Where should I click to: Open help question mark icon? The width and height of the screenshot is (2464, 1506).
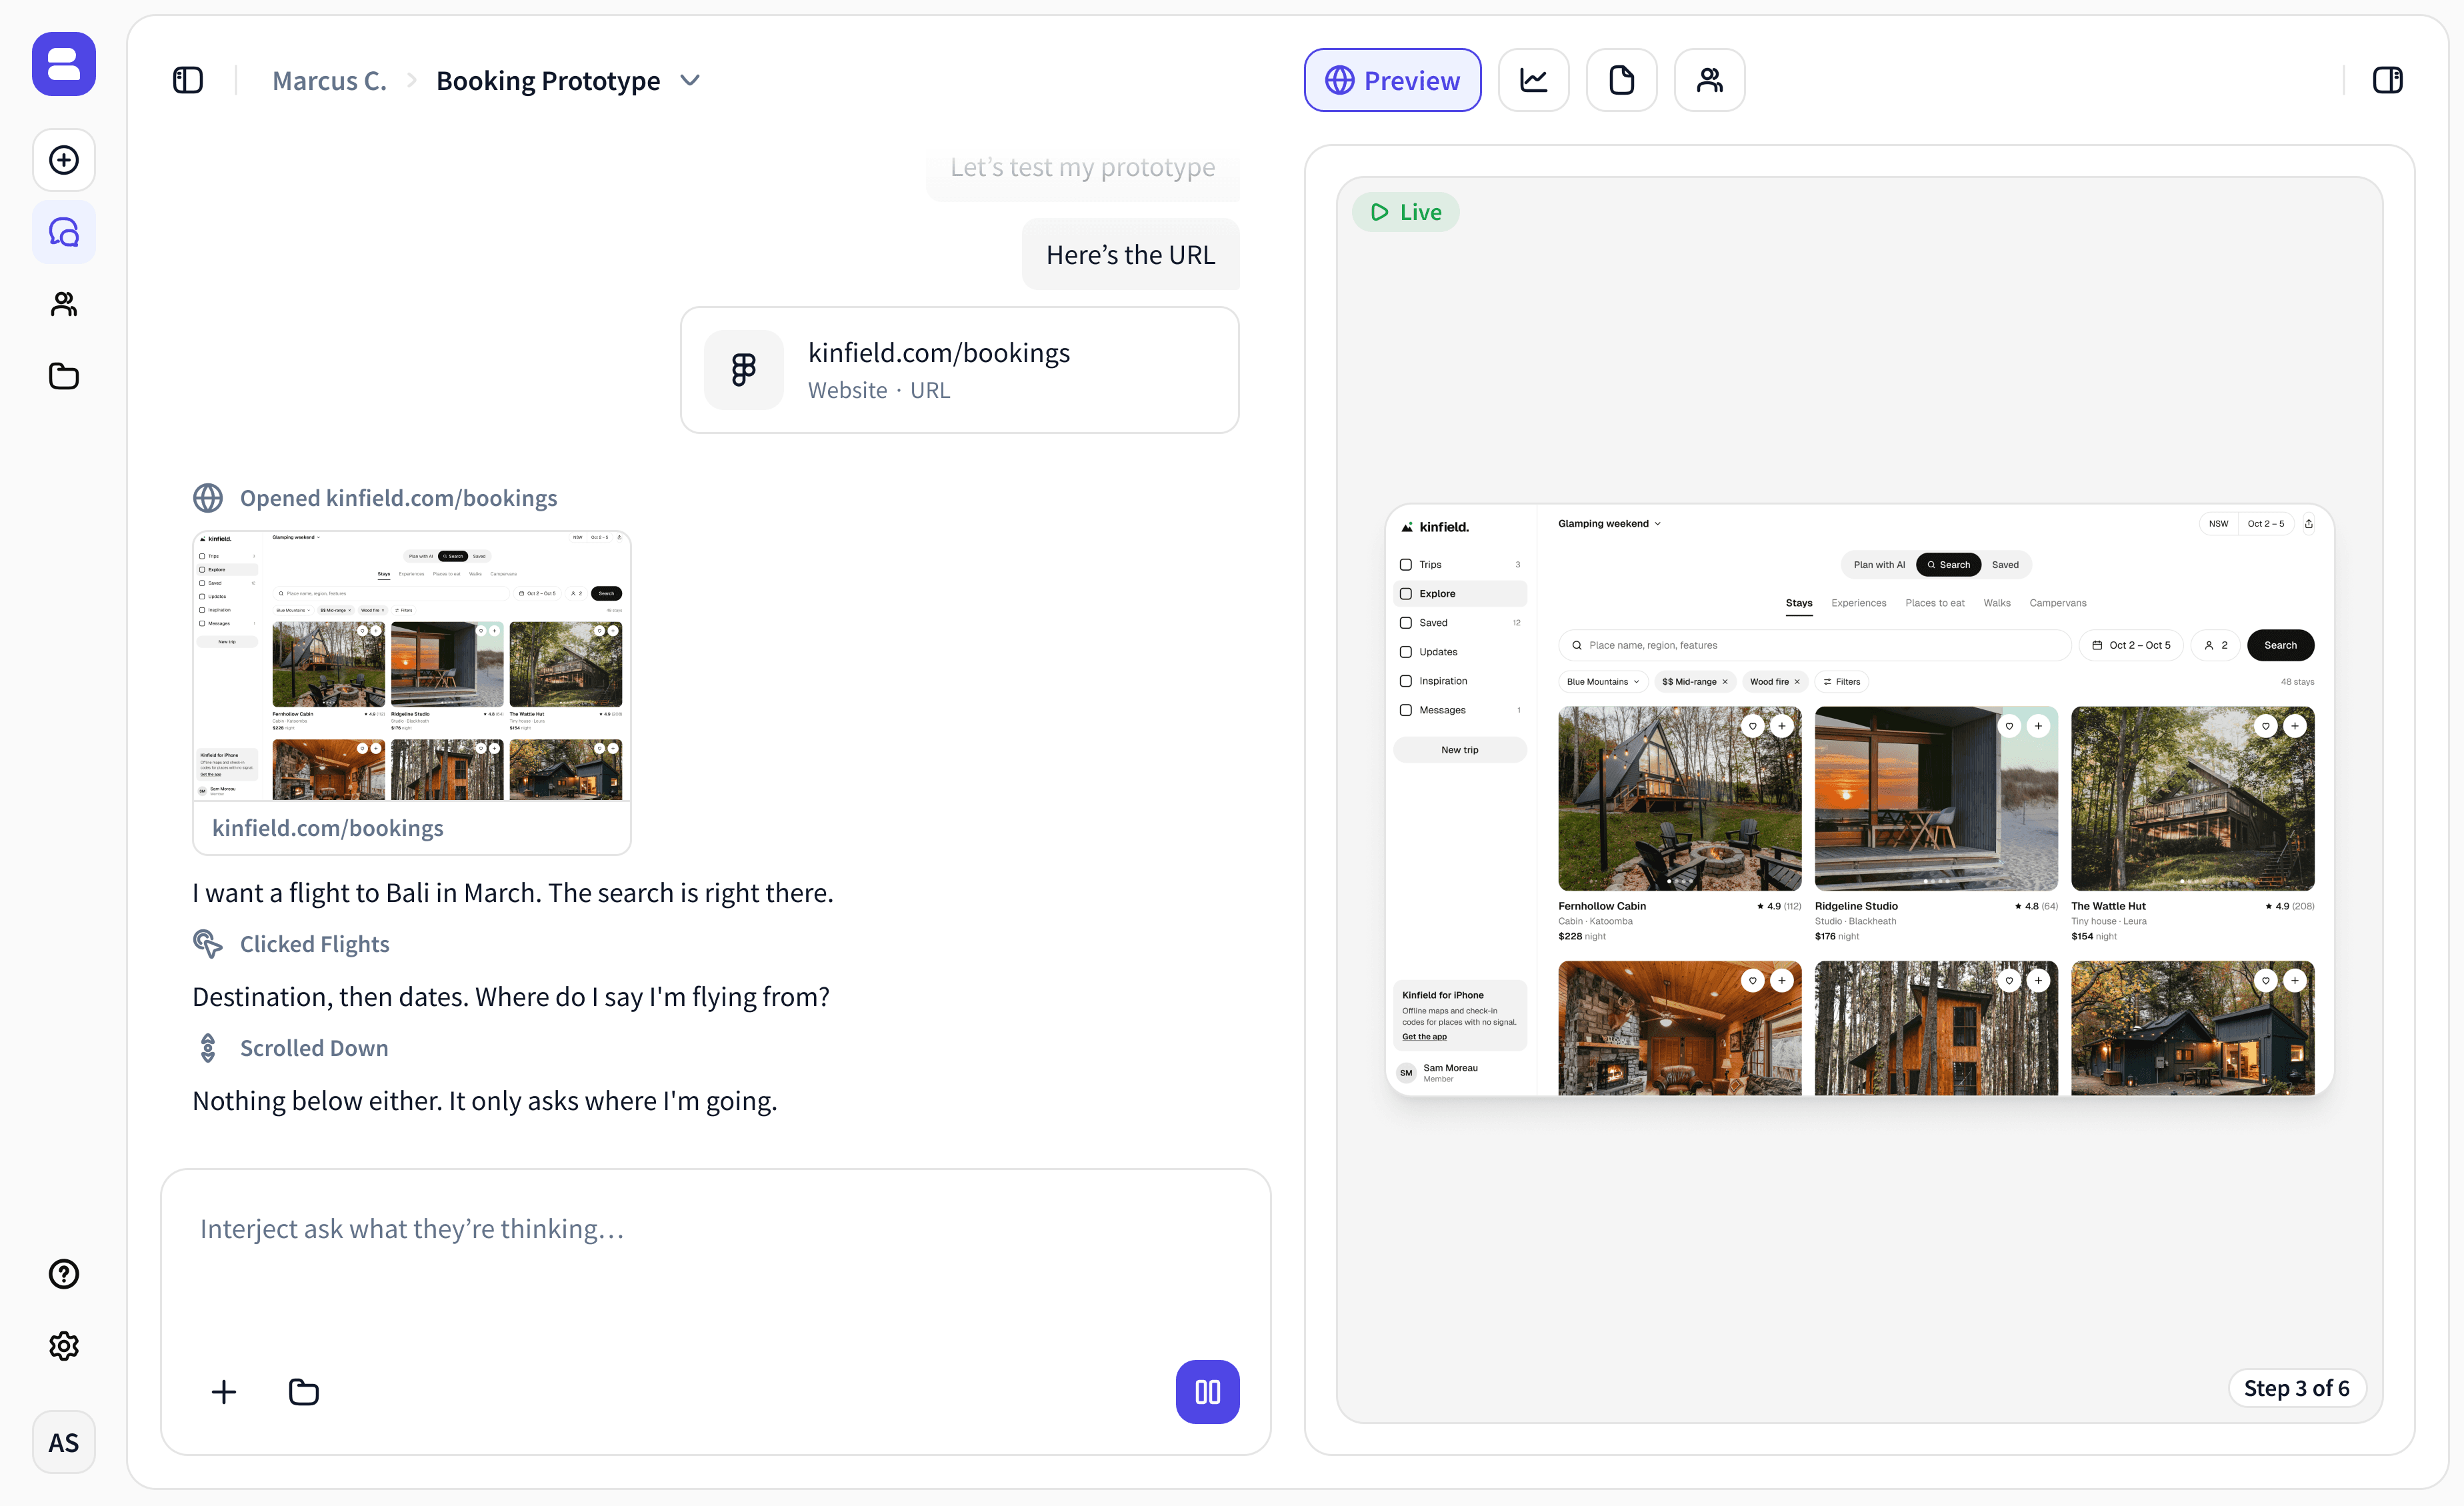coord(64,1274)
